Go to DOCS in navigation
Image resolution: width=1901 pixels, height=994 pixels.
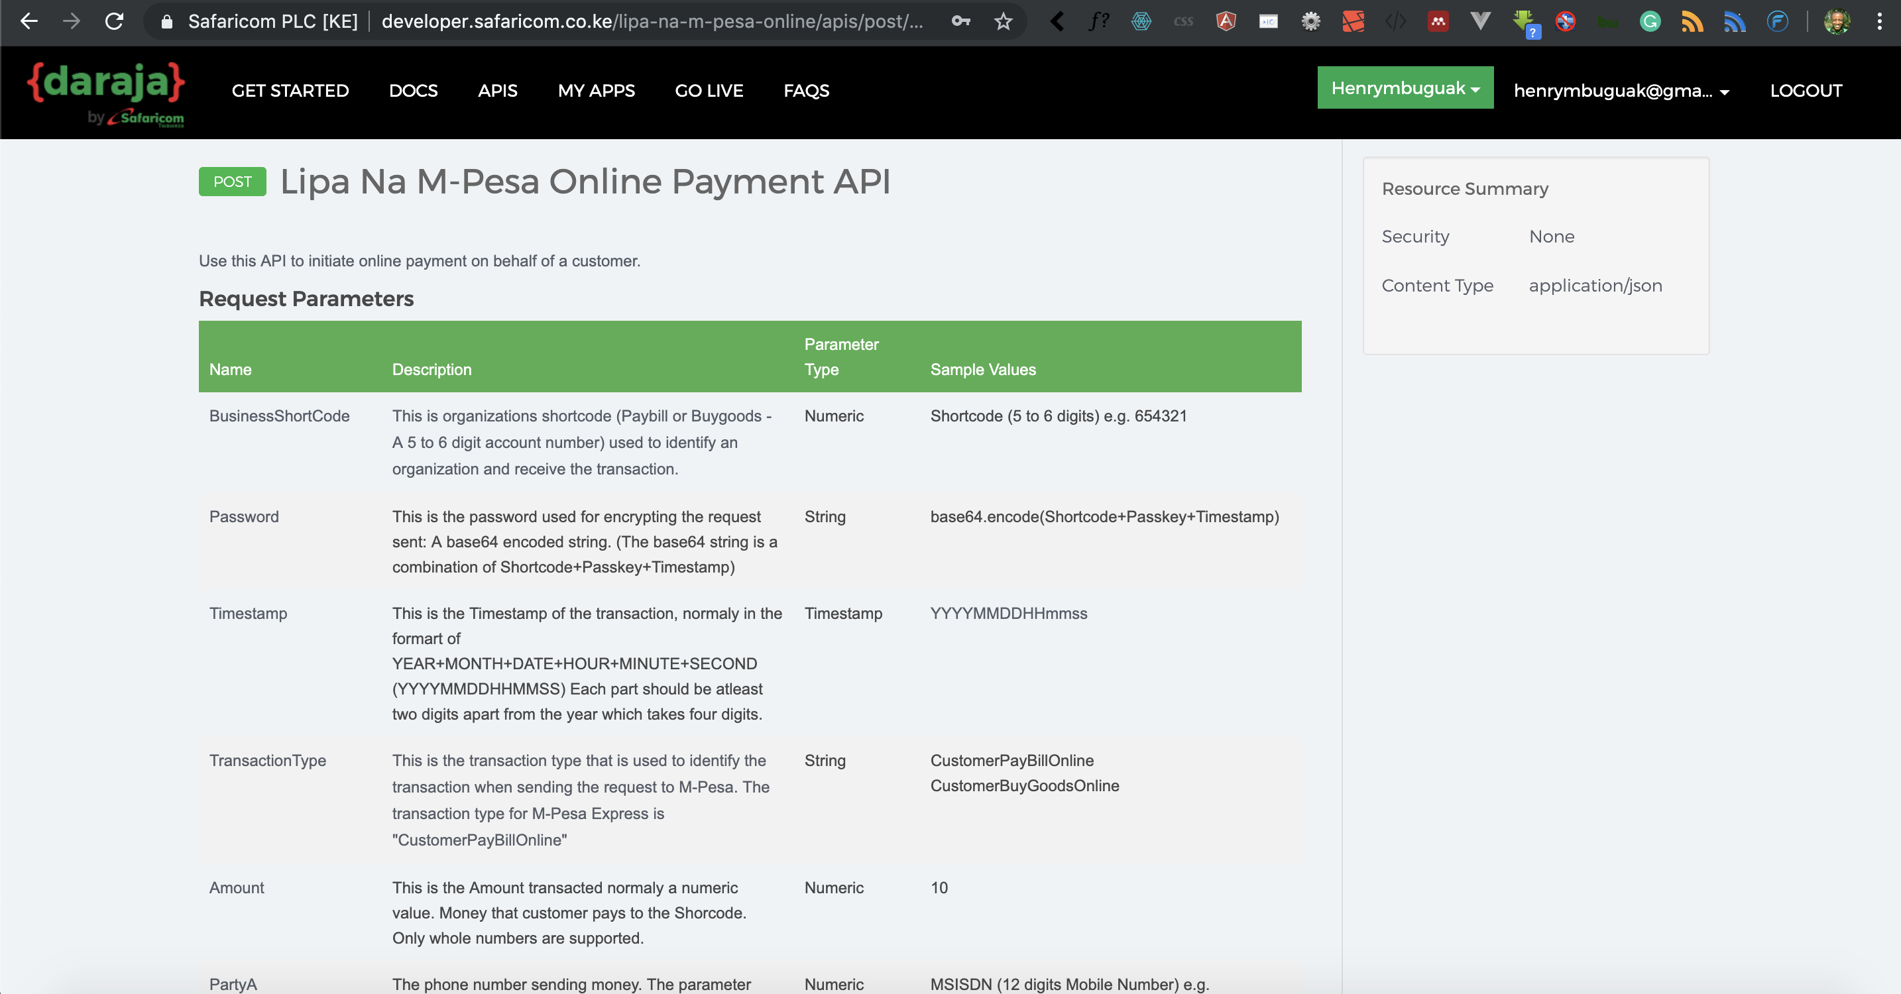413,91
